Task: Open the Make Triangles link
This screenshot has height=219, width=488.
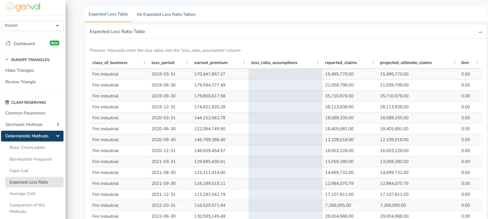Action: click(x=20, y=70)
